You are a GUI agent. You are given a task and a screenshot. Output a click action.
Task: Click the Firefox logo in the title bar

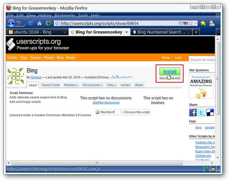click(9, 8)
